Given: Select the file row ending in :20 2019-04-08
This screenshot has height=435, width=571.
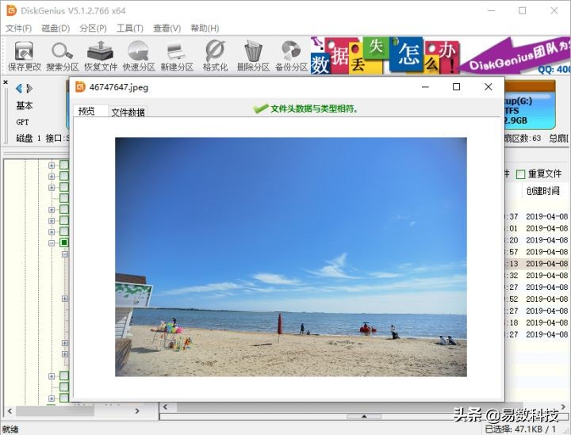Looking at the screenshot, I should [538, 240].
